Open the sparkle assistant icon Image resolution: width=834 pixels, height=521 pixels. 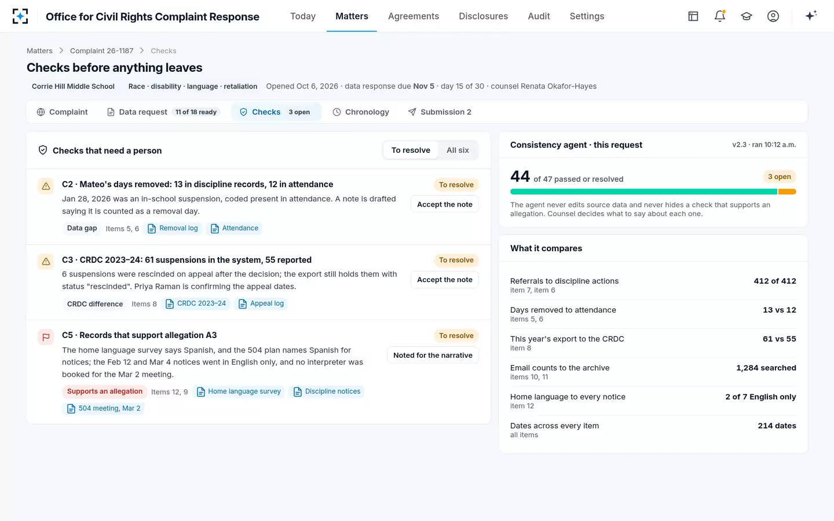[811, 16]
